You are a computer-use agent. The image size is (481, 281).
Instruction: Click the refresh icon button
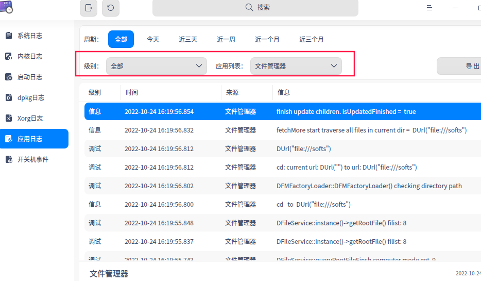110,8
